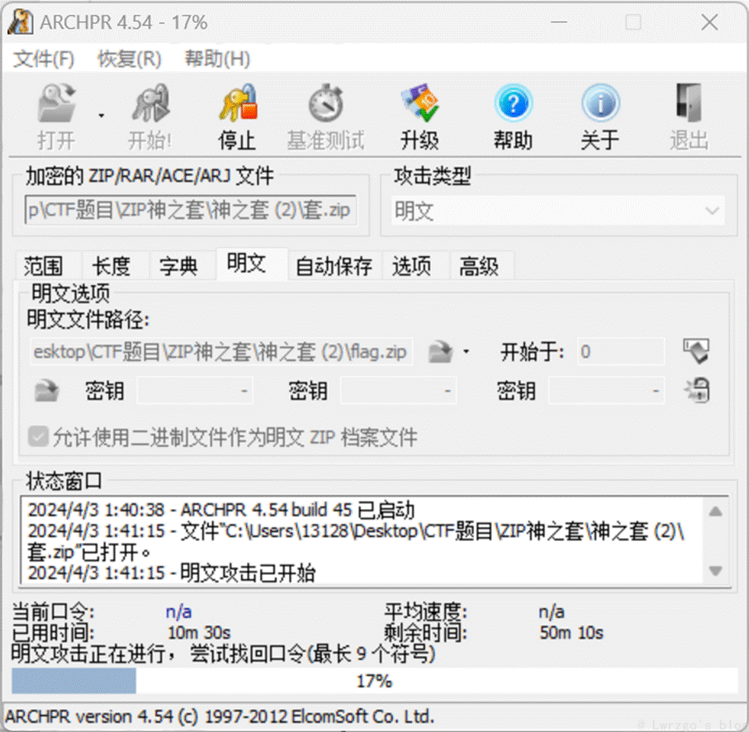Click the 17% progress bar
This screenshot has height=732, width=749.
375,681
